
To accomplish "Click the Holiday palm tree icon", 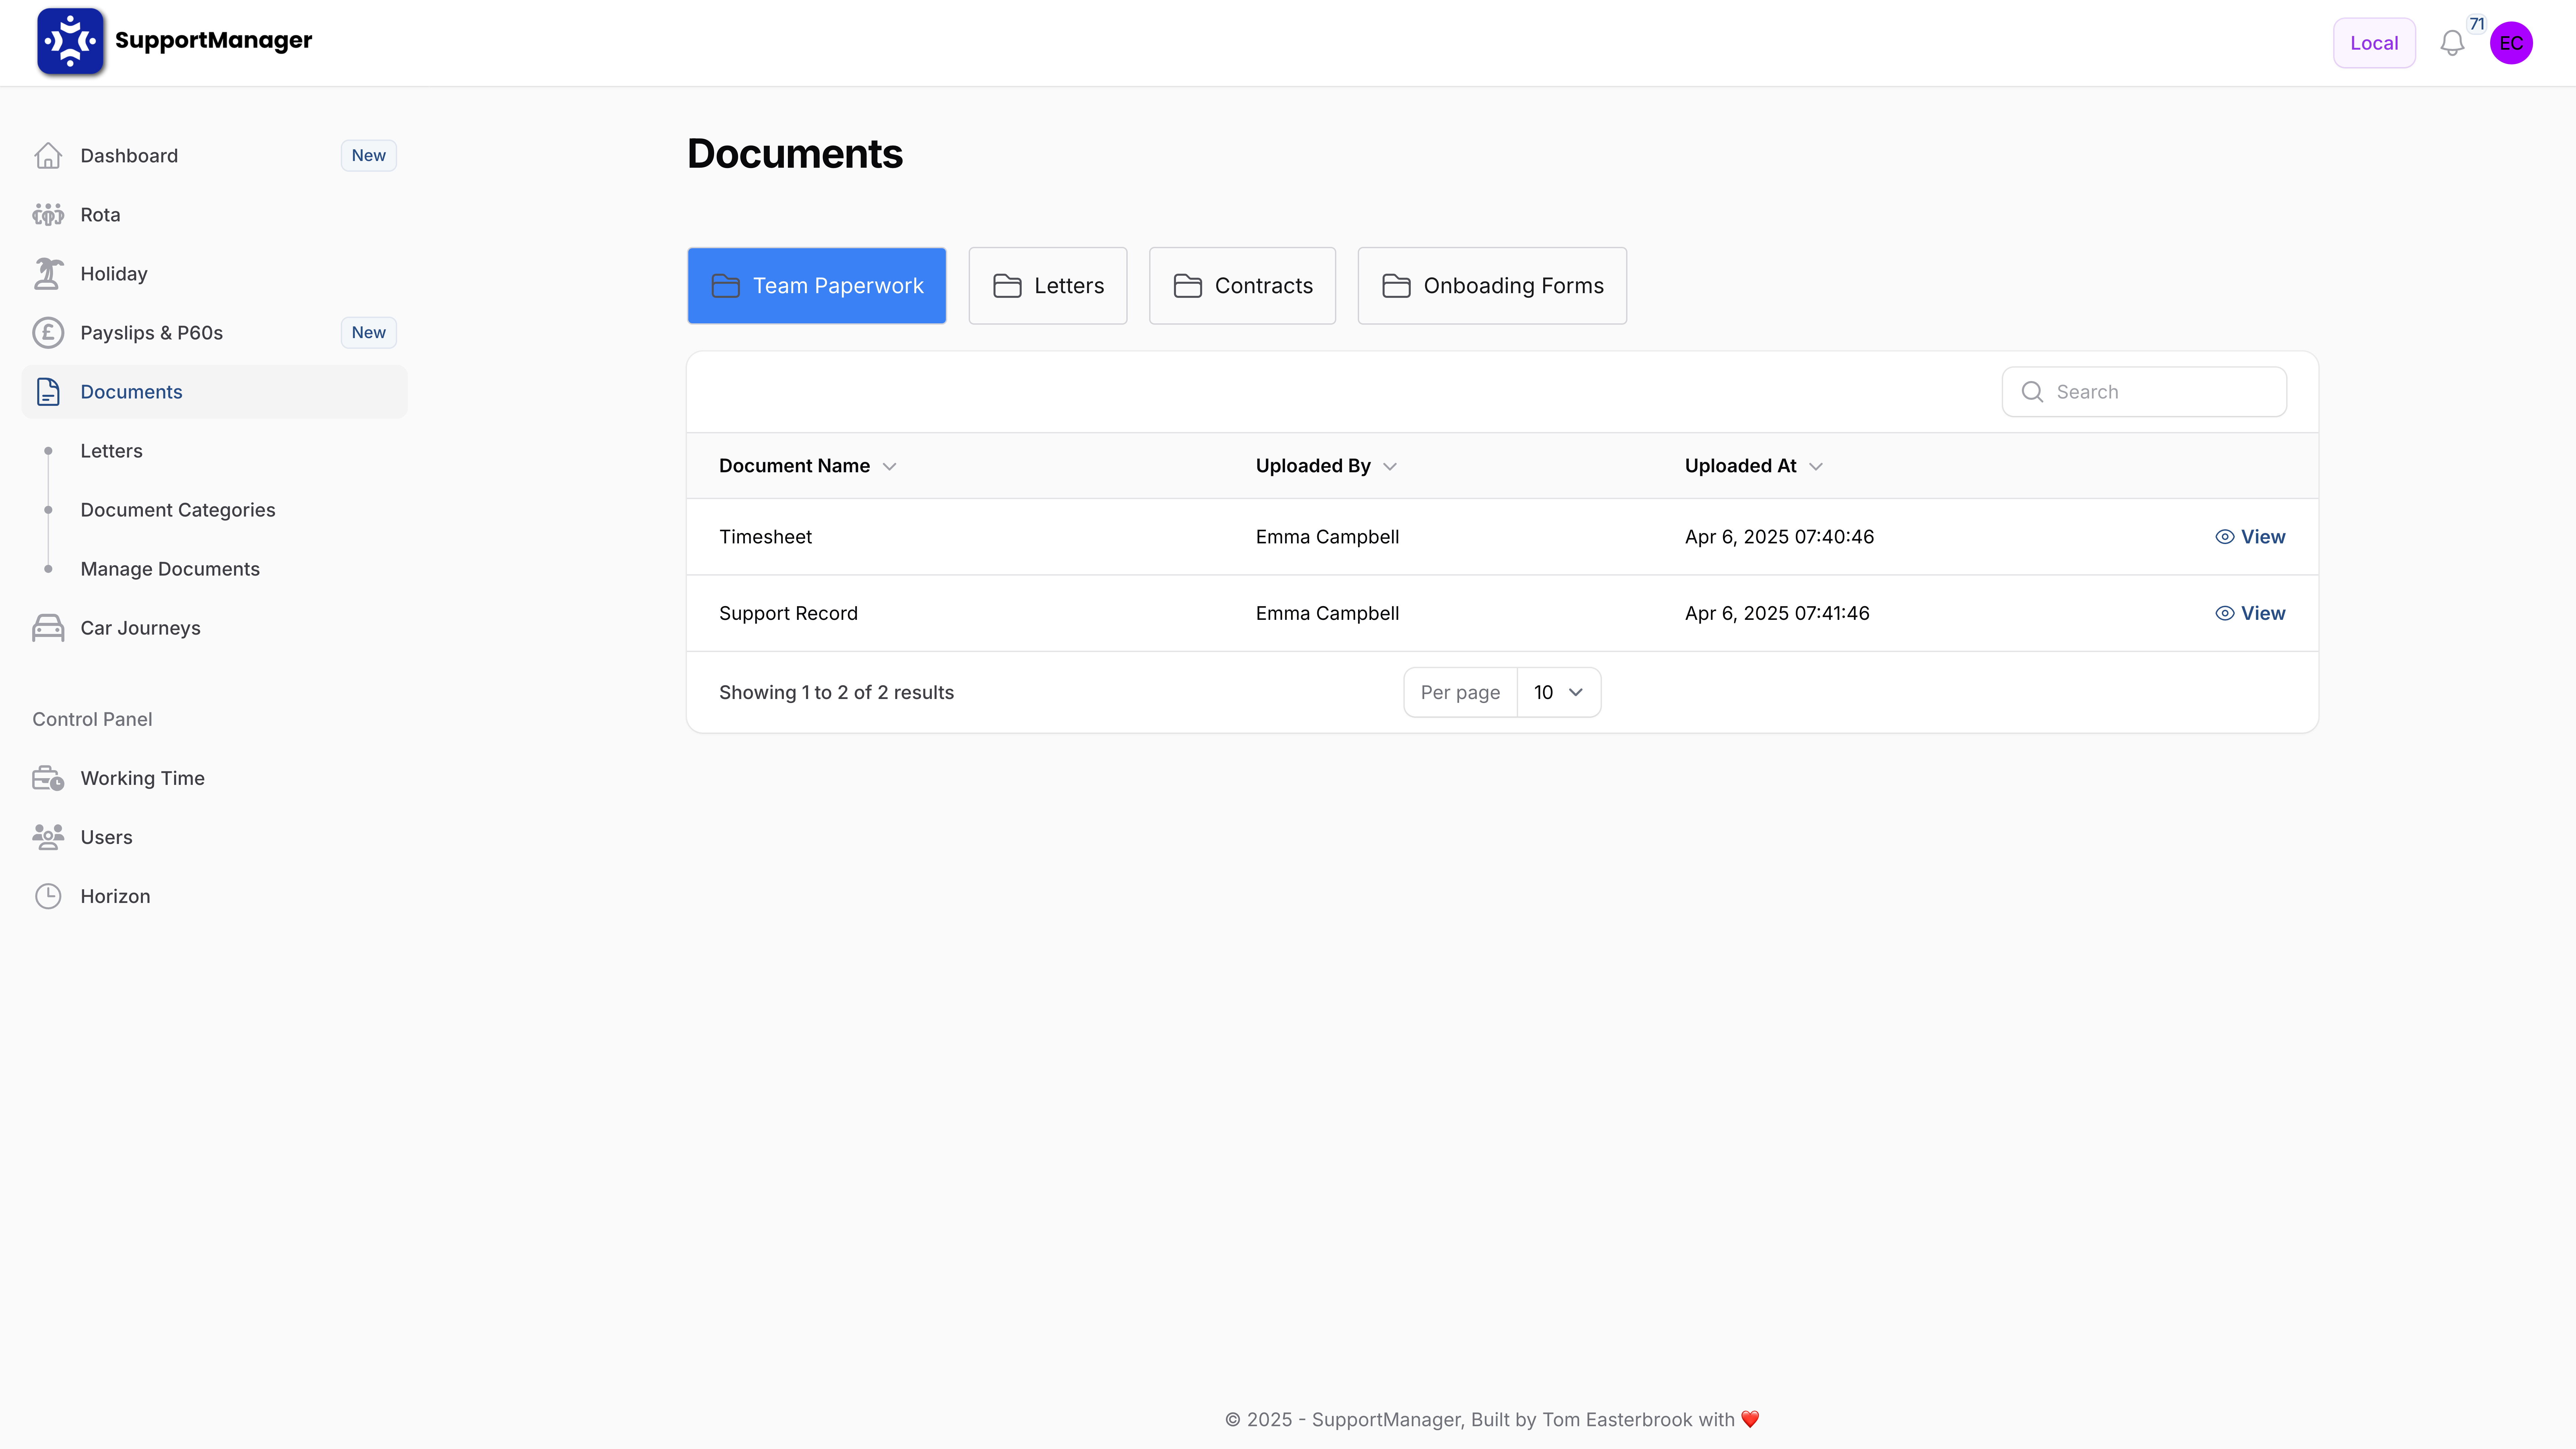I will [x=48, y=274].
